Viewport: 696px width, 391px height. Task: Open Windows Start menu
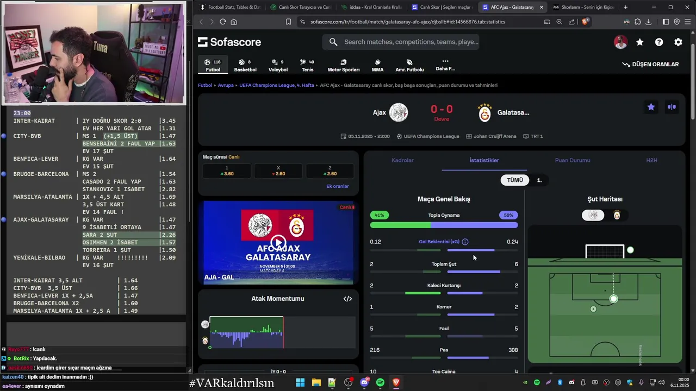[x=300, y=383]
